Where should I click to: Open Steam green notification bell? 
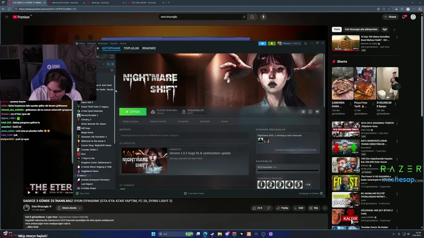pyautogui.click(x=272, y=43)
